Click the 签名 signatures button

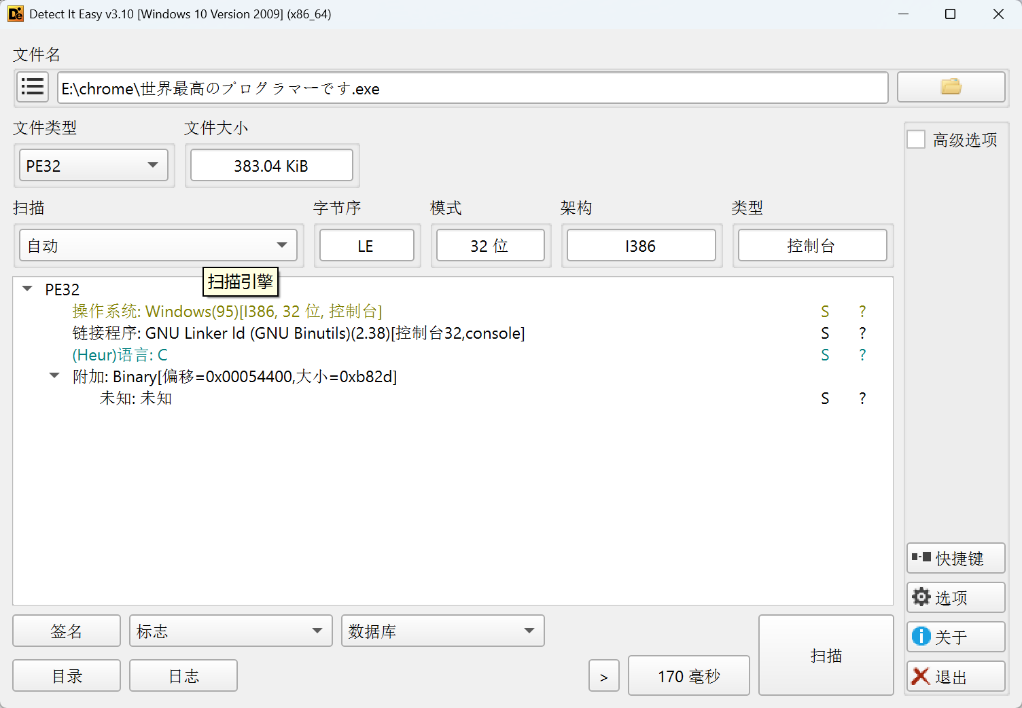coord(67,631)
